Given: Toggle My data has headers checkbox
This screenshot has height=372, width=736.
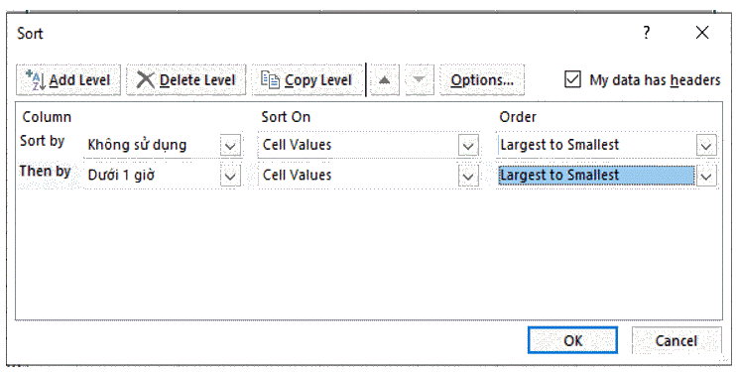Looking at the screenshot, I should tap(572, 79).
